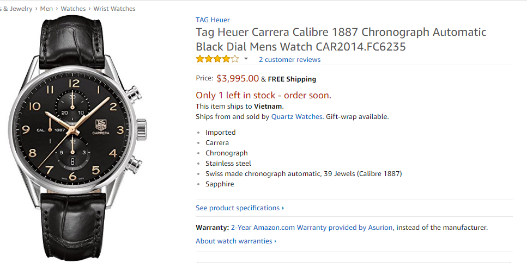Visit the TAG Heuer brand link
This screenshot has width=527, height=263.
click(x=213, y=20)
